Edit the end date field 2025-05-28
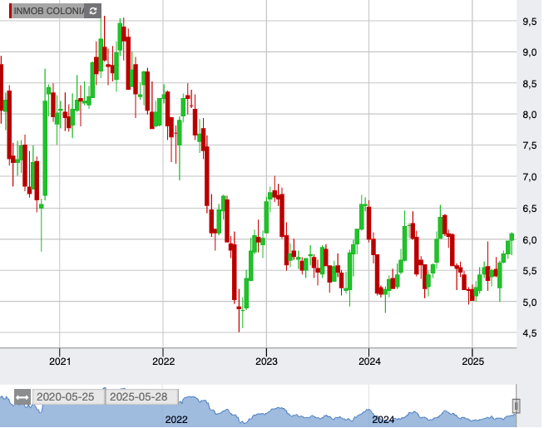544x428 pixels. (142, 396)
